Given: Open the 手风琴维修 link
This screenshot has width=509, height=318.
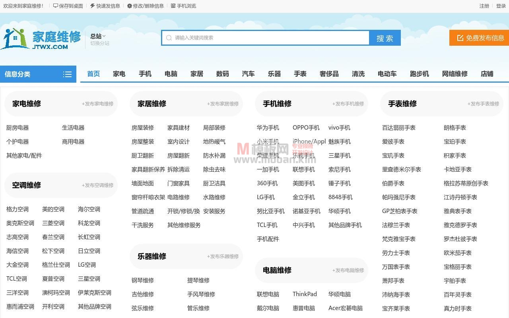Looking at the screenshot, I should 201,294.
